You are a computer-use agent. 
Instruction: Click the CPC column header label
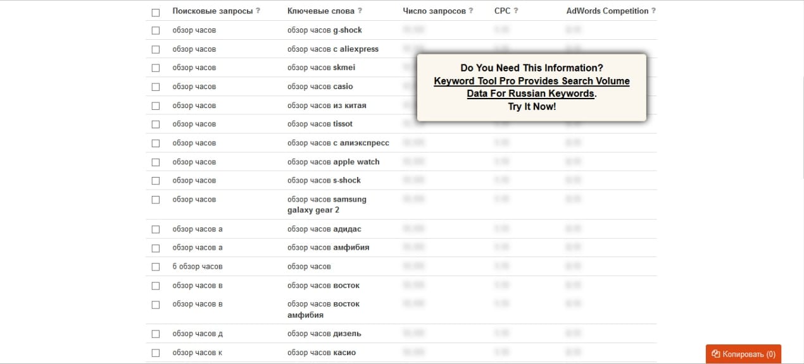(503, 11)
